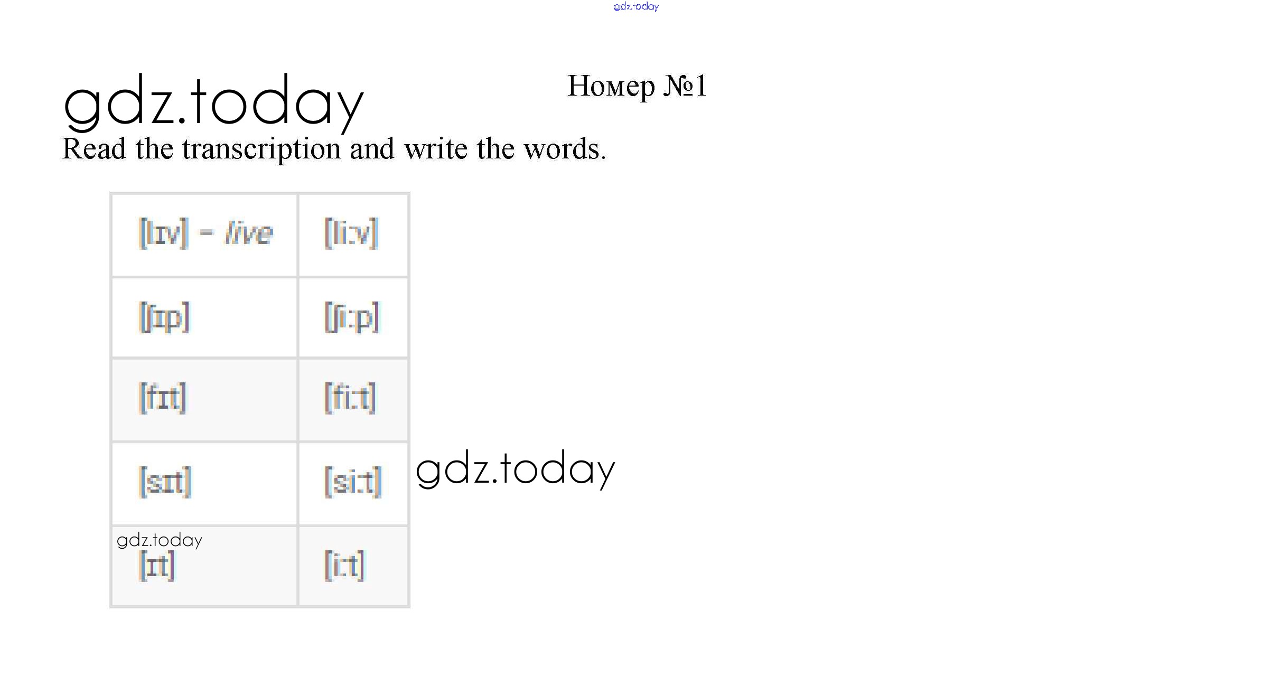The width and height of the screenshot is (1272, 677).
Task: Click the word "write" in the instruction
Action: [x=436, y=149]
